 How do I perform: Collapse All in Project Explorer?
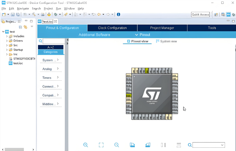pos(21,27)
